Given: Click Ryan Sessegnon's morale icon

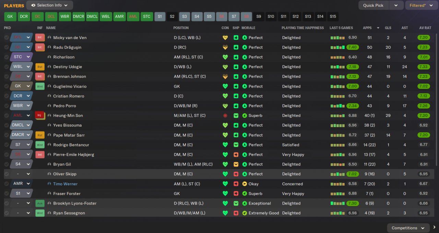Looking at the screenshot, I should point(245,213).
